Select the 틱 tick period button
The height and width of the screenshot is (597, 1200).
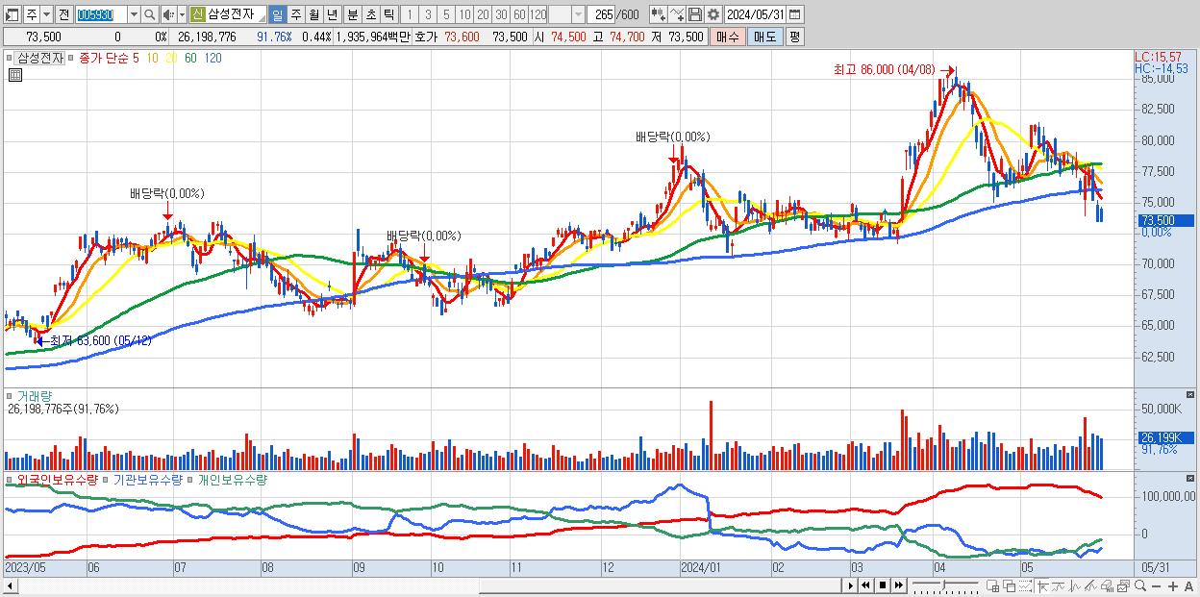[388, 14]
